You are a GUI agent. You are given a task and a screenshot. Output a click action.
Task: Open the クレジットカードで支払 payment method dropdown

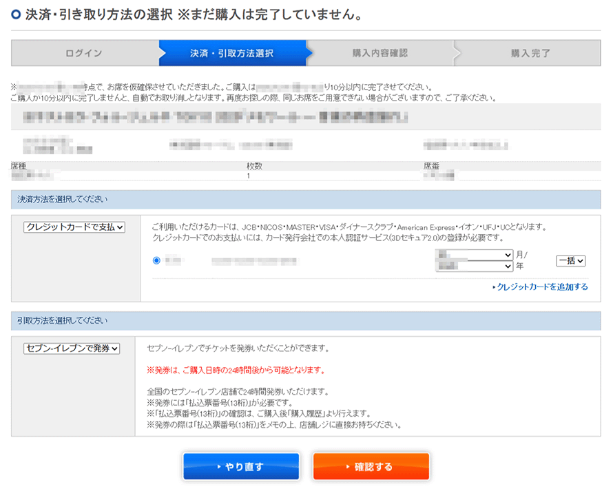tap(74, 227)
